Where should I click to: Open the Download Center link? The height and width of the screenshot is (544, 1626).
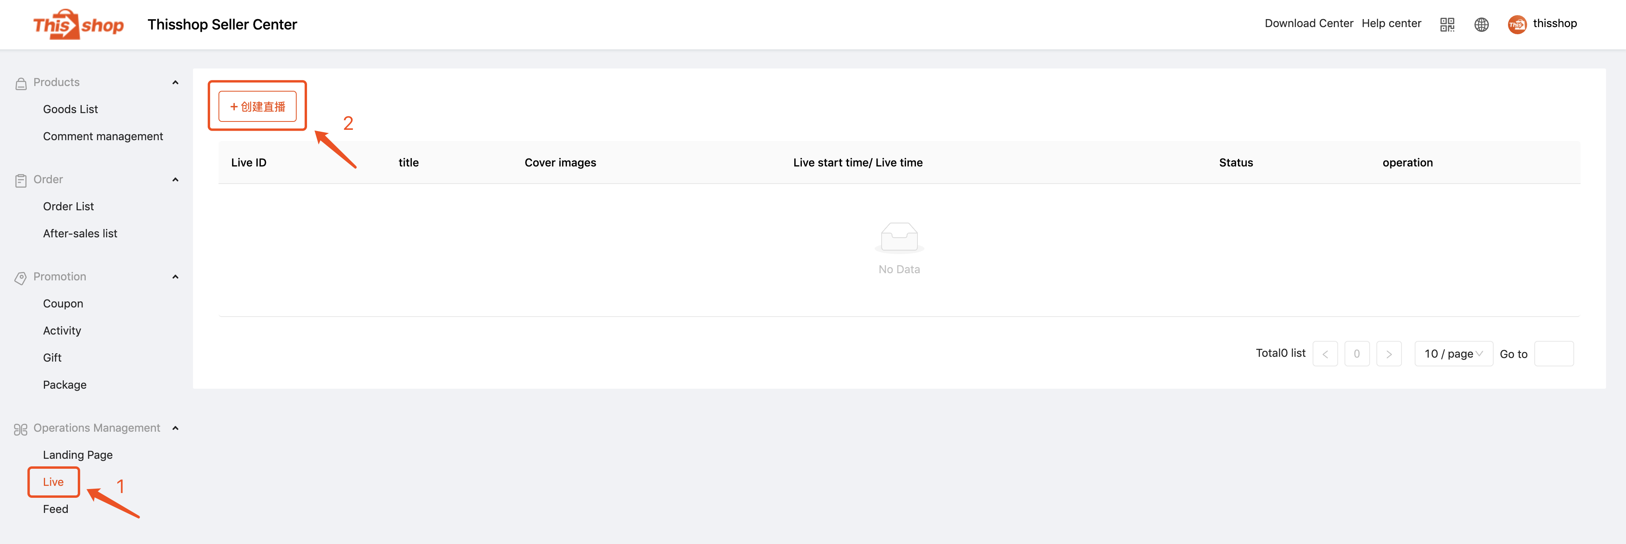pyautogui.click(x=1309, y=23)
